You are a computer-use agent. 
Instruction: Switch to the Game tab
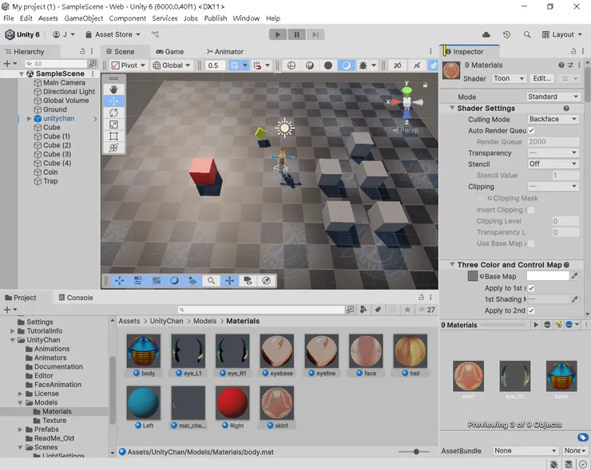[169, 52]
